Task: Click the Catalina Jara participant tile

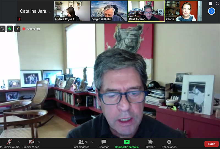Action: pyautogui.click(x=35, y=11)
